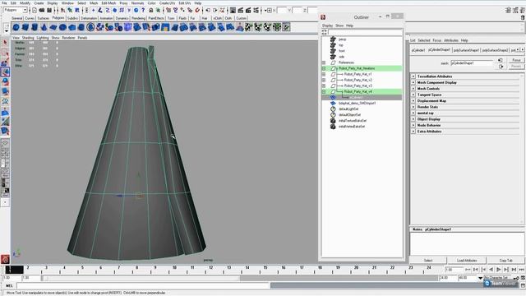
Task: Open the Shading menu in viewport panel
Action: tap(28, 38)
